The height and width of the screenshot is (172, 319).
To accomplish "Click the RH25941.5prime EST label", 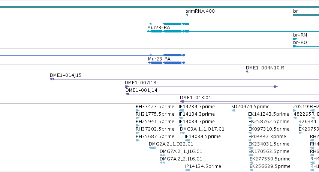I will pyautogui.click(x=155, y=122).
